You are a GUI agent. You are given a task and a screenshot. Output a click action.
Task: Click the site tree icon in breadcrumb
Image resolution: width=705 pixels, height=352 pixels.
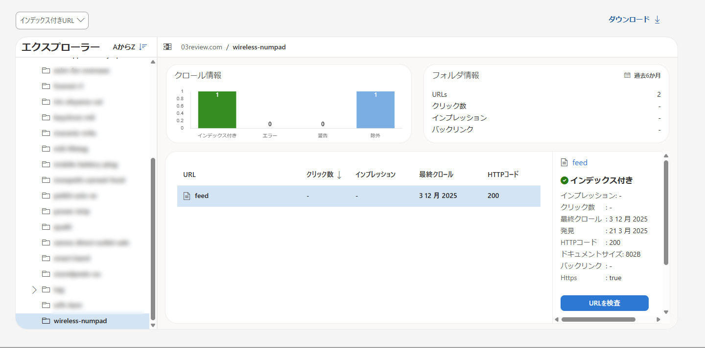click(x=167, y=47)
